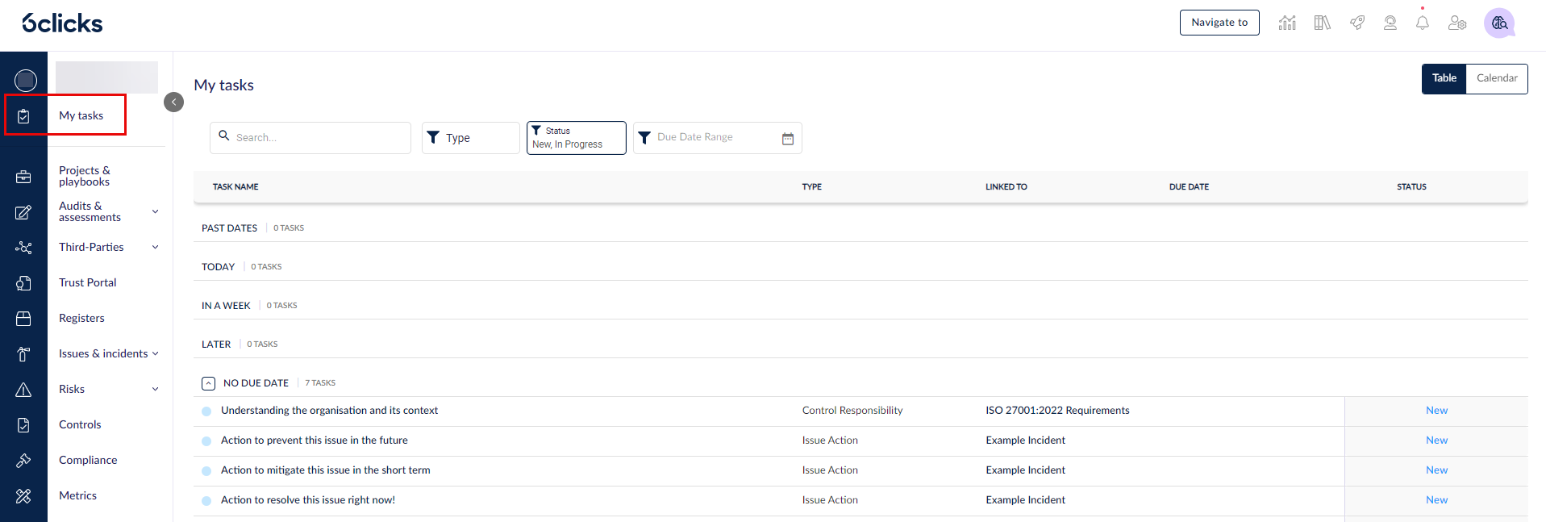Go to Compliance in the sidebar

88,460
